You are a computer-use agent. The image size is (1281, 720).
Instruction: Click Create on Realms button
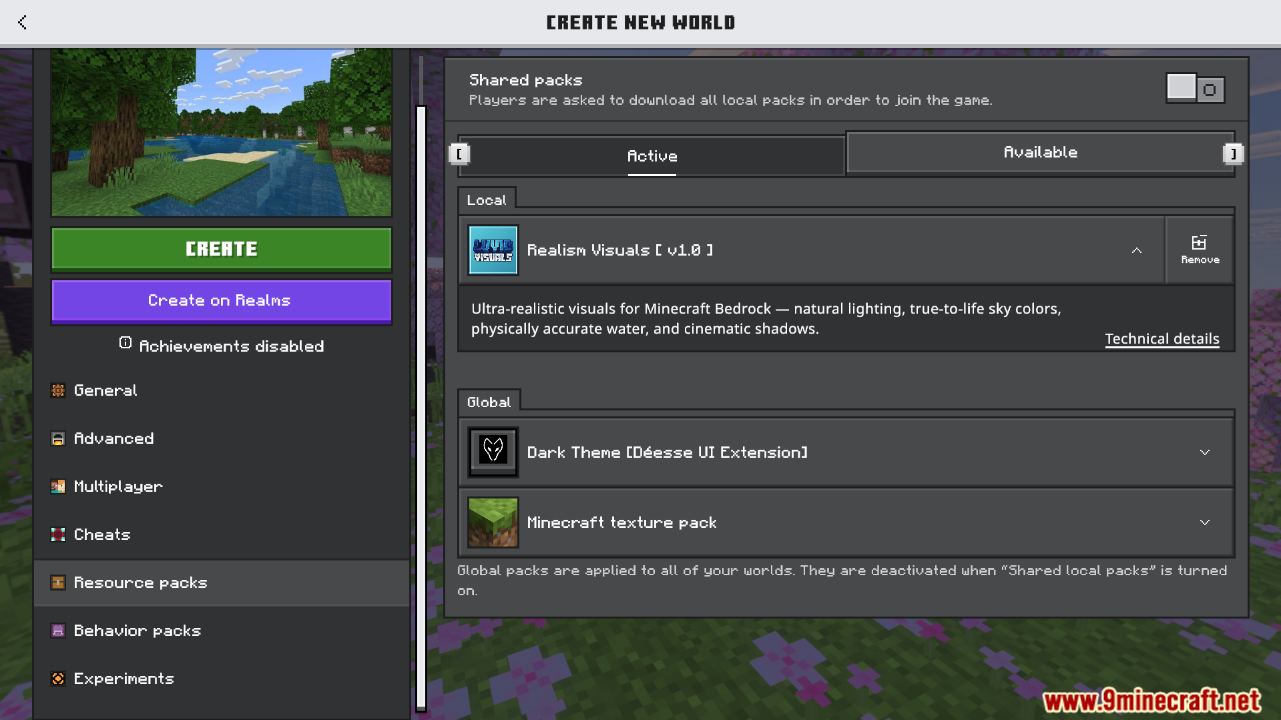(x=222, y=301)
